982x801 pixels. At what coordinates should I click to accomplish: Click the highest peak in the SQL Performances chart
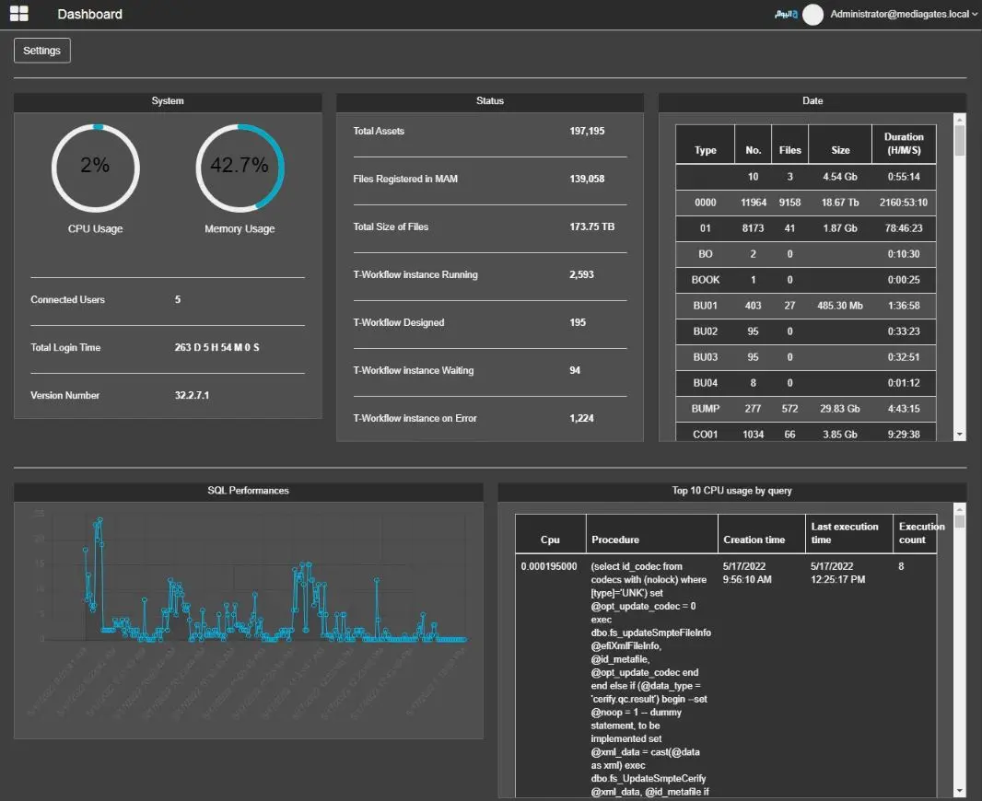(99, 519)
